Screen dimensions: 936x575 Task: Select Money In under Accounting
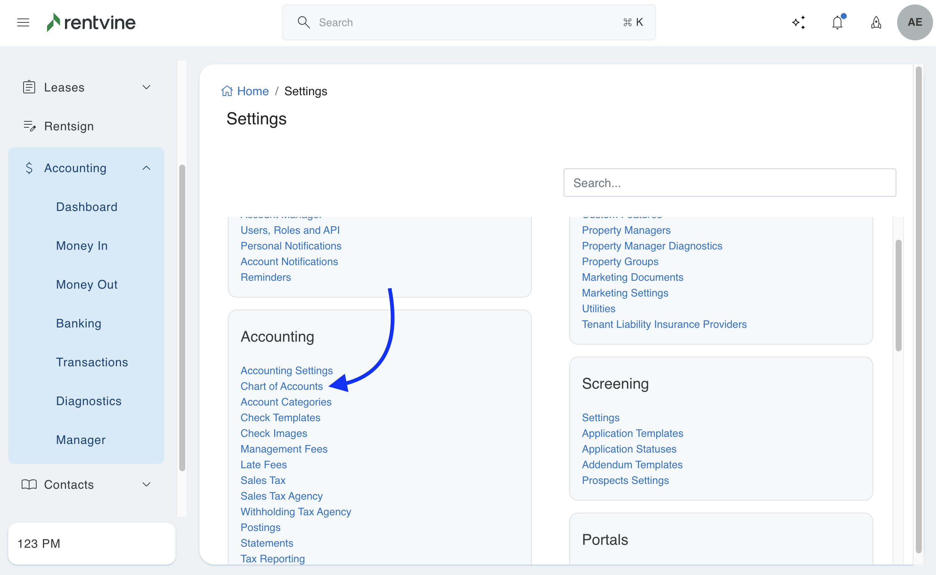[x=82, y=246]
